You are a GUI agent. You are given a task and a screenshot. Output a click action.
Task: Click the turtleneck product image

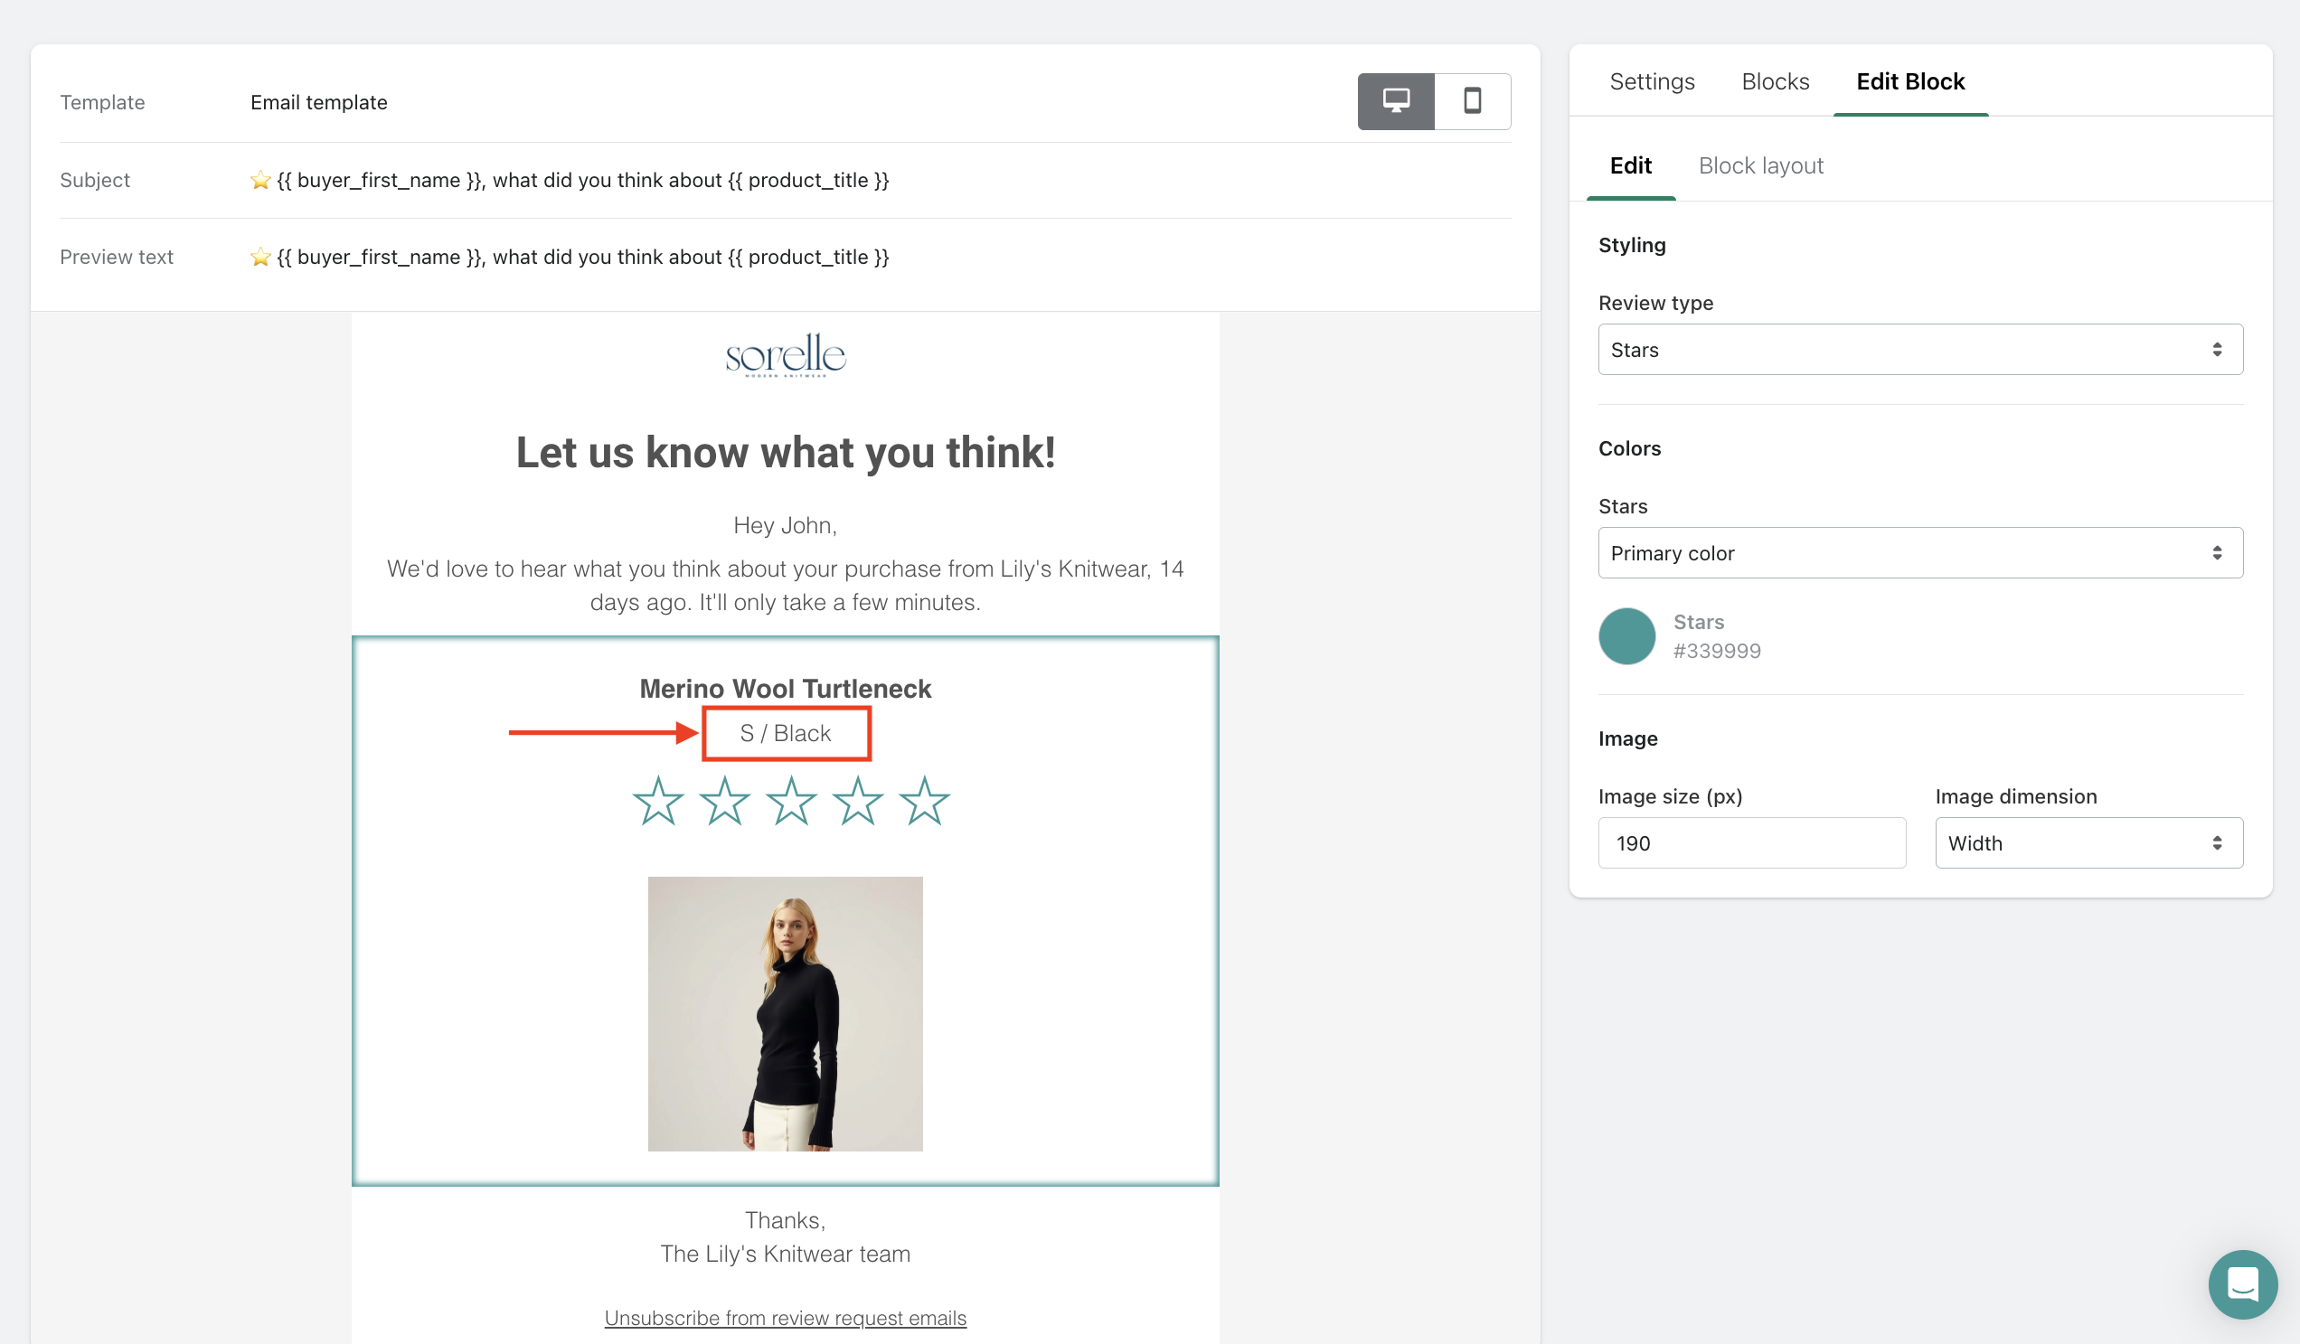coord(785,1014)
